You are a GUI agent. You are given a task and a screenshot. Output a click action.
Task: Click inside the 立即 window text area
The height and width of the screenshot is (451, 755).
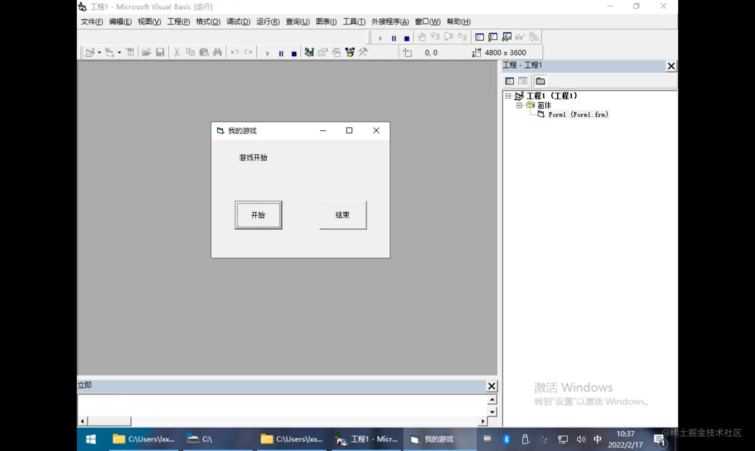point(282,405)
